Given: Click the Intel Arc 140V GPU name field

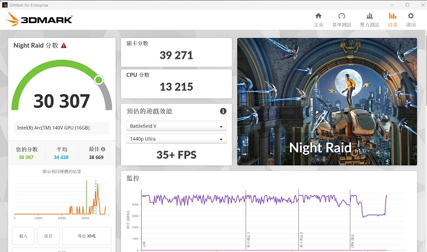Looking at the screenshot, I should click(62, 127).
